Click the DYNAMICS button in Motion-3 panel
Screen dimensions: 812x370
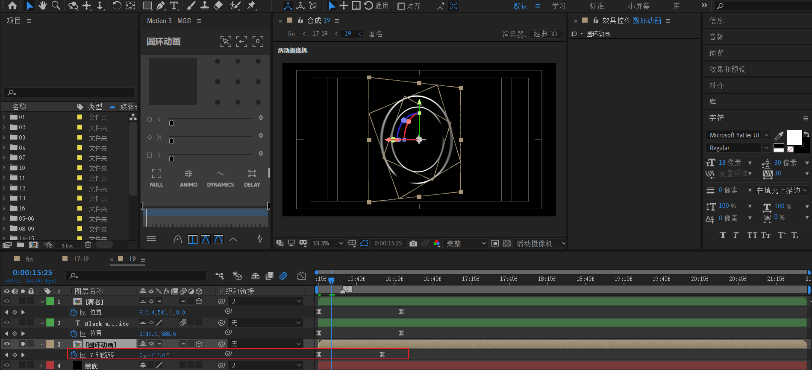click(x=220, y=178)
